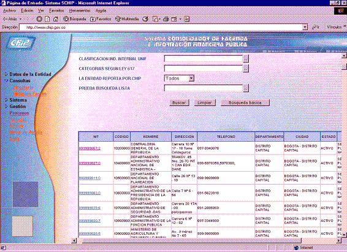Go back with the Atrás button

click(10, 19)
